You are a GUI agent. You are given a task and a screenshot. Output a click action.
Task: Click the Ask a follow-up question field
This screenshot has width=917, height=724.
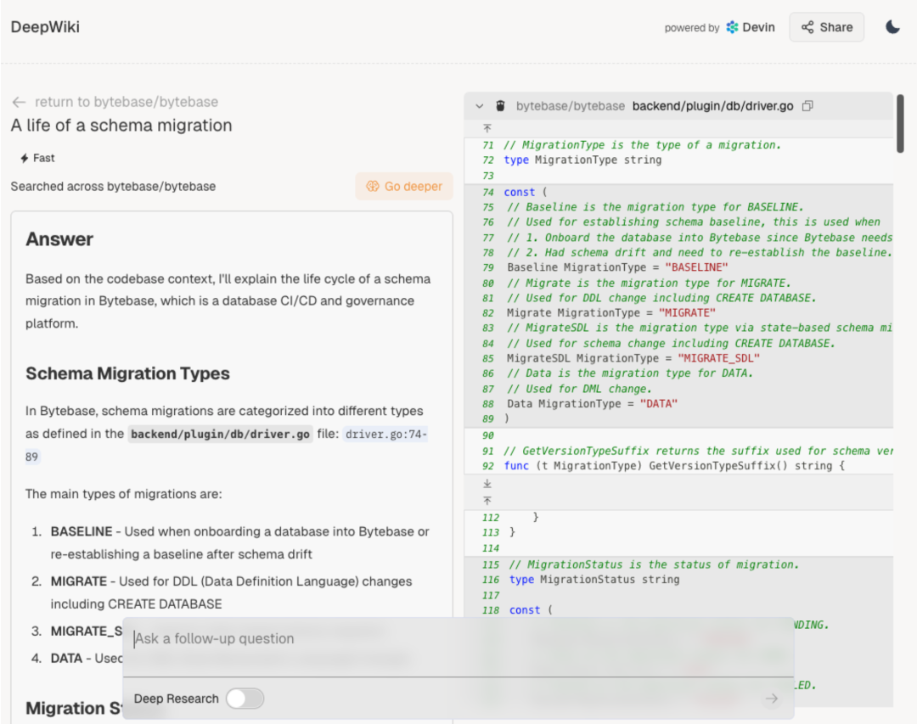pos(458,646)
